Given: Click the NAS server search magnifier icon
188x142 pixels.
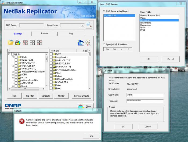Looking at the screenshot, I should tap(89, 25).
